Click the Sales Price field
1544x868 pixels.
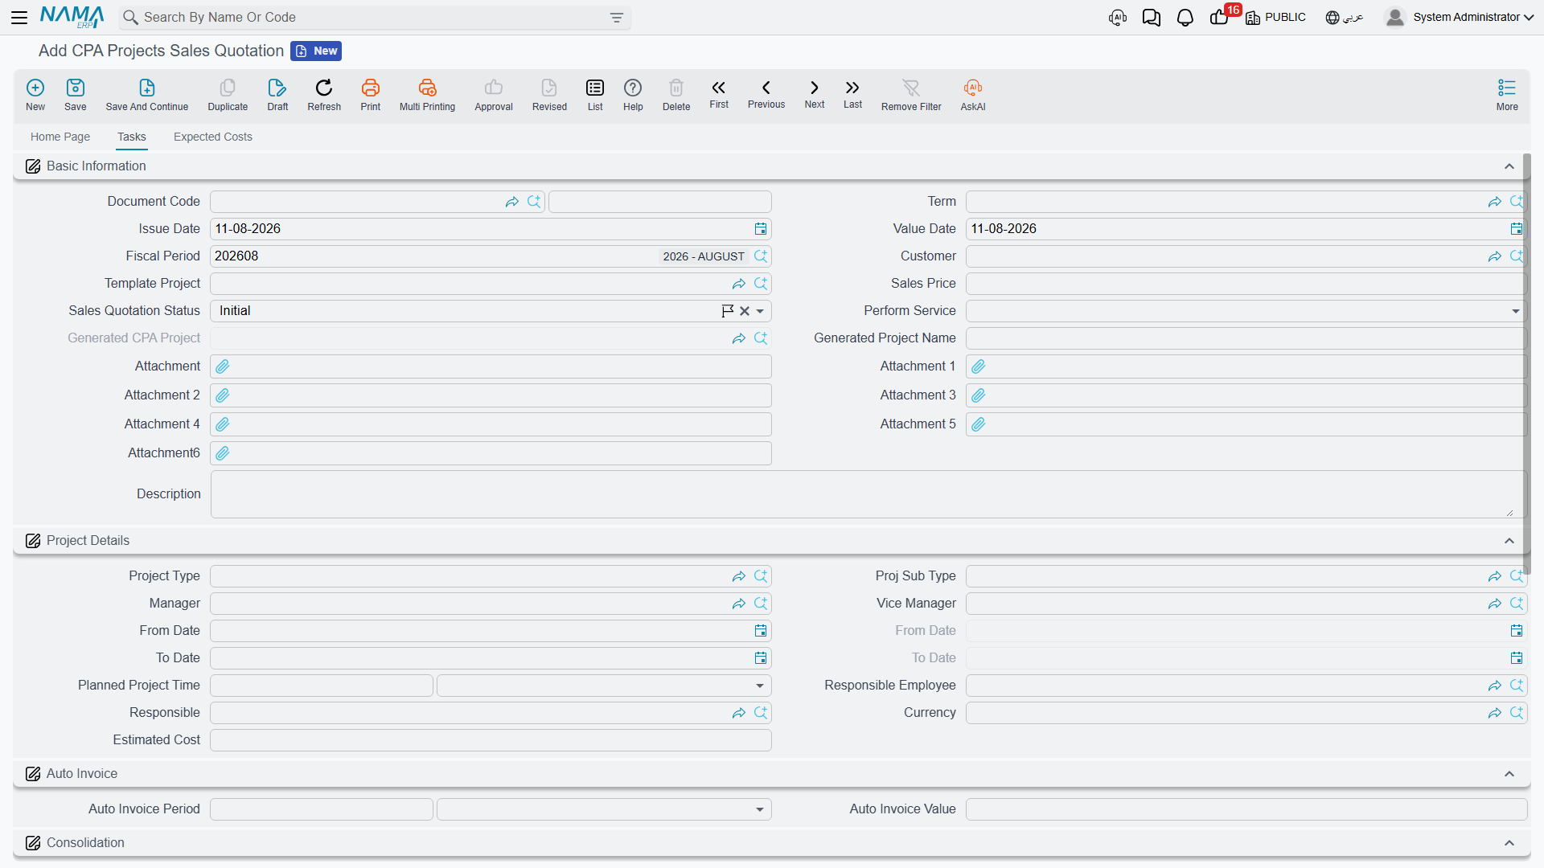(x=1246, y=284)
